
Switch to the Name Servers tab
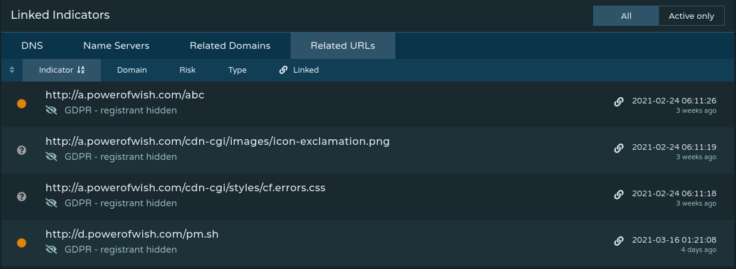point(116,46)
